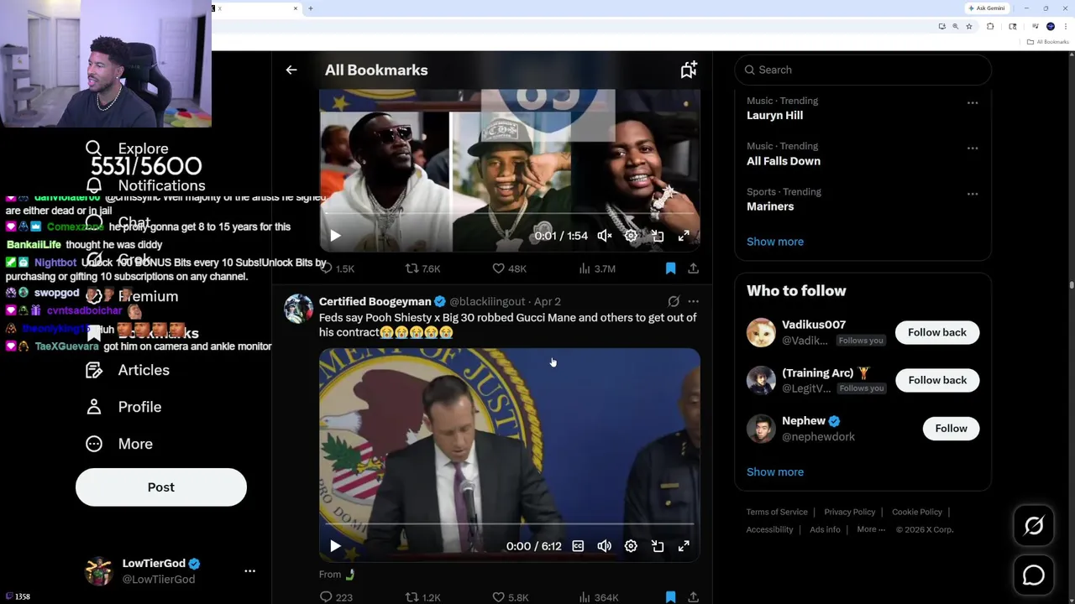Open options for Lauryn Hill trend
Image resolution: width=1075 pixels, height=604 pixels.
973,103
